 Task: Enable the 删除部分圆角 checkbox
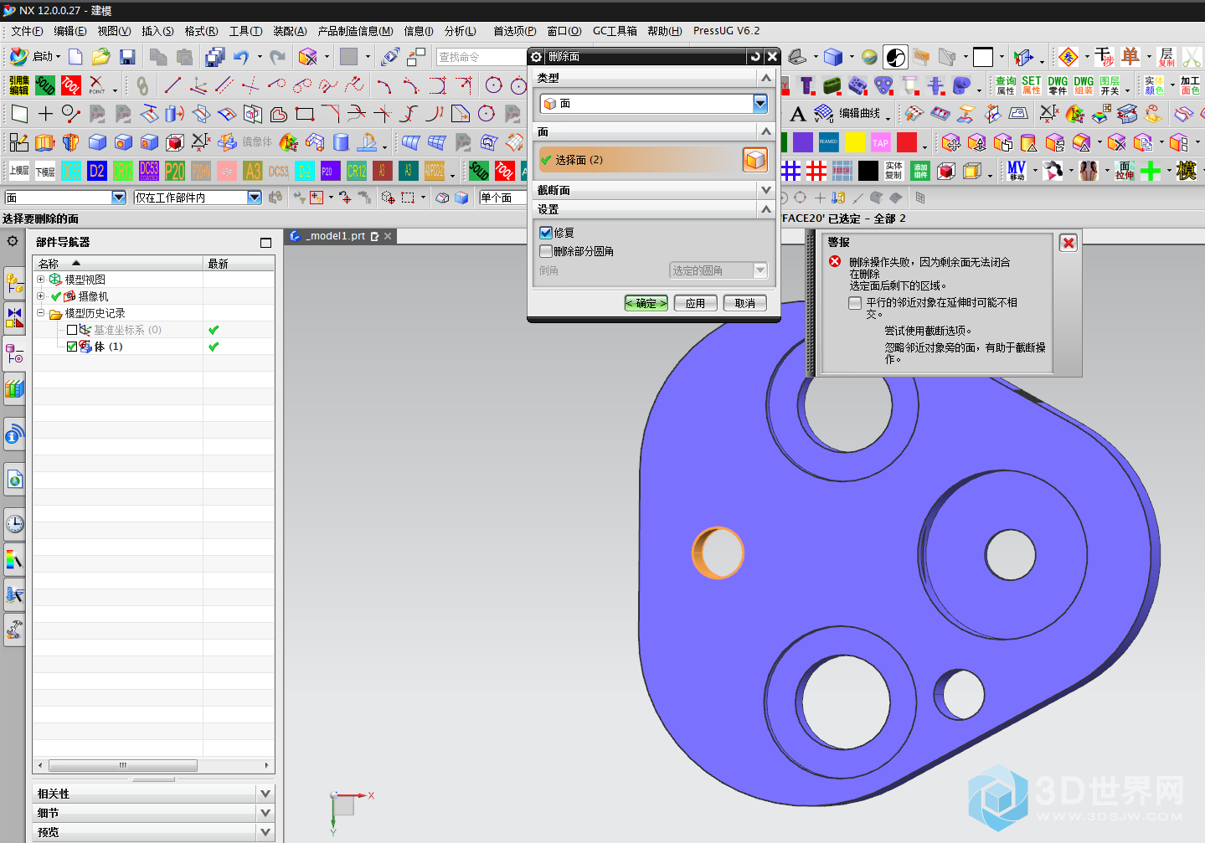[x=546, y=251]
